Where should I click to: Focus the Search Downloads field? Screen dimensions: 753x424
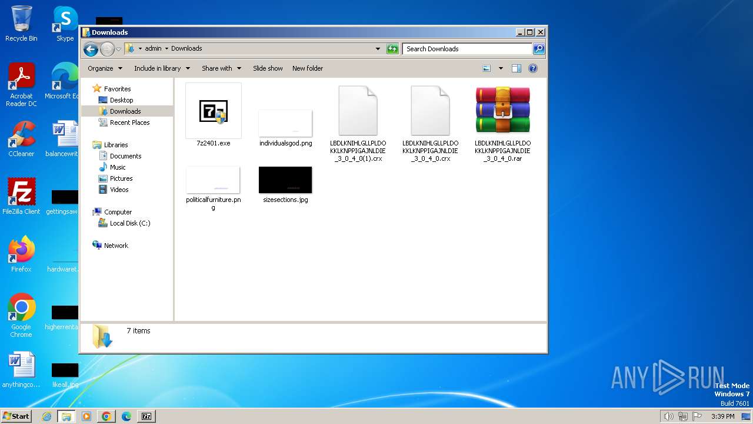(468, 49)
